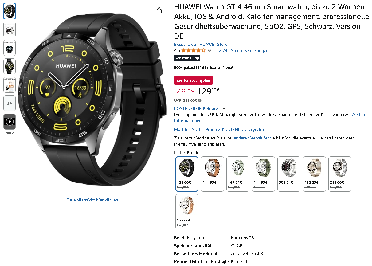The image size is (372, 266).
Task: Click the star rating icons
Action: coord(193,50)
